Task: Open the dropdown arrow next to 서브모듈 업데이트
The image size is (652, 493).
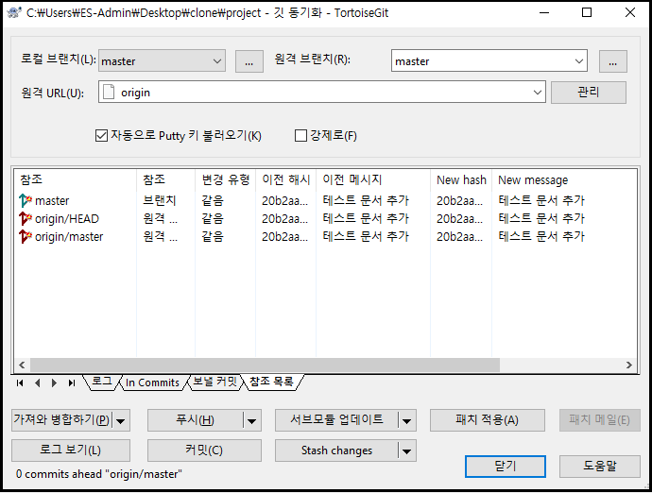Action: point(406,420)
